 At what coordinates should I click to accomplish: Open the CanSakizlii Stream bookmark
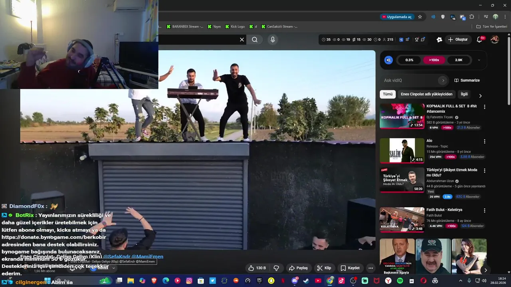[279, 26]
